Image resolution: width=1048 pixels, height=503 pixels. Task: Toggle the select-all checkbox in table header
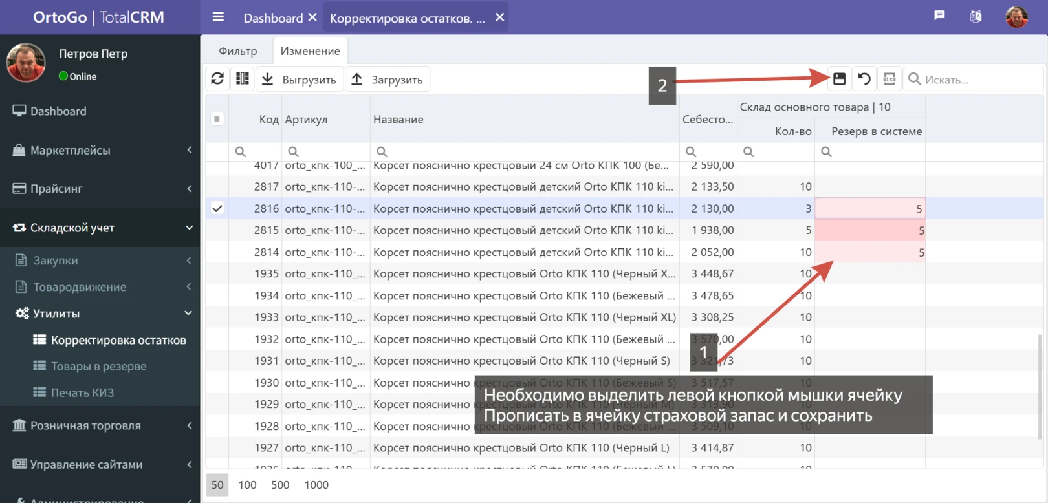[217, 119]
